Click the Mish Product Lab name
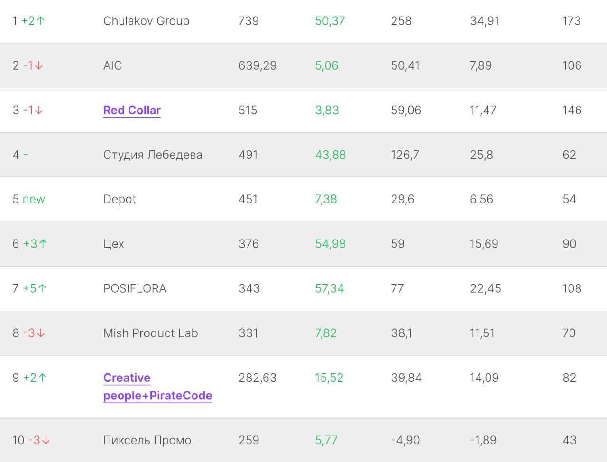The image size is (607, 462). click(x=151, y=333)
